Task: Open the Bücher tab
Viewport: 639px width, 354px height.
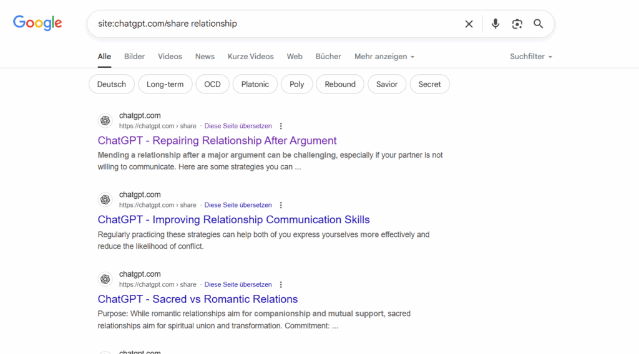Action: [328, 57]
